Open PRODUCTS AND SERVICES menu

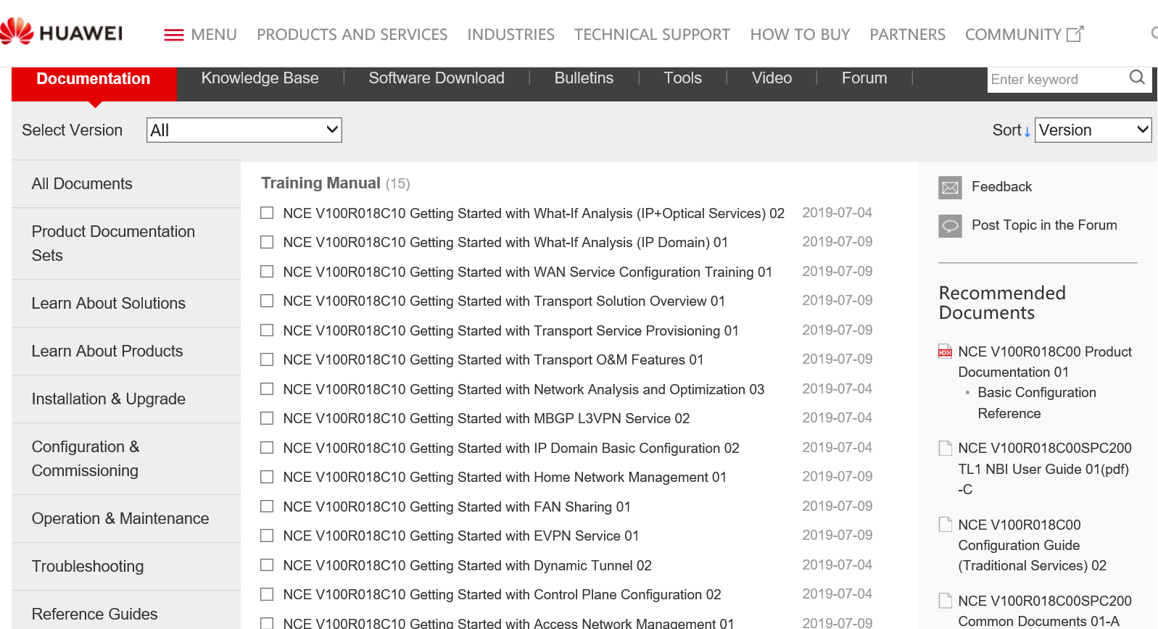tap(352, 35)
